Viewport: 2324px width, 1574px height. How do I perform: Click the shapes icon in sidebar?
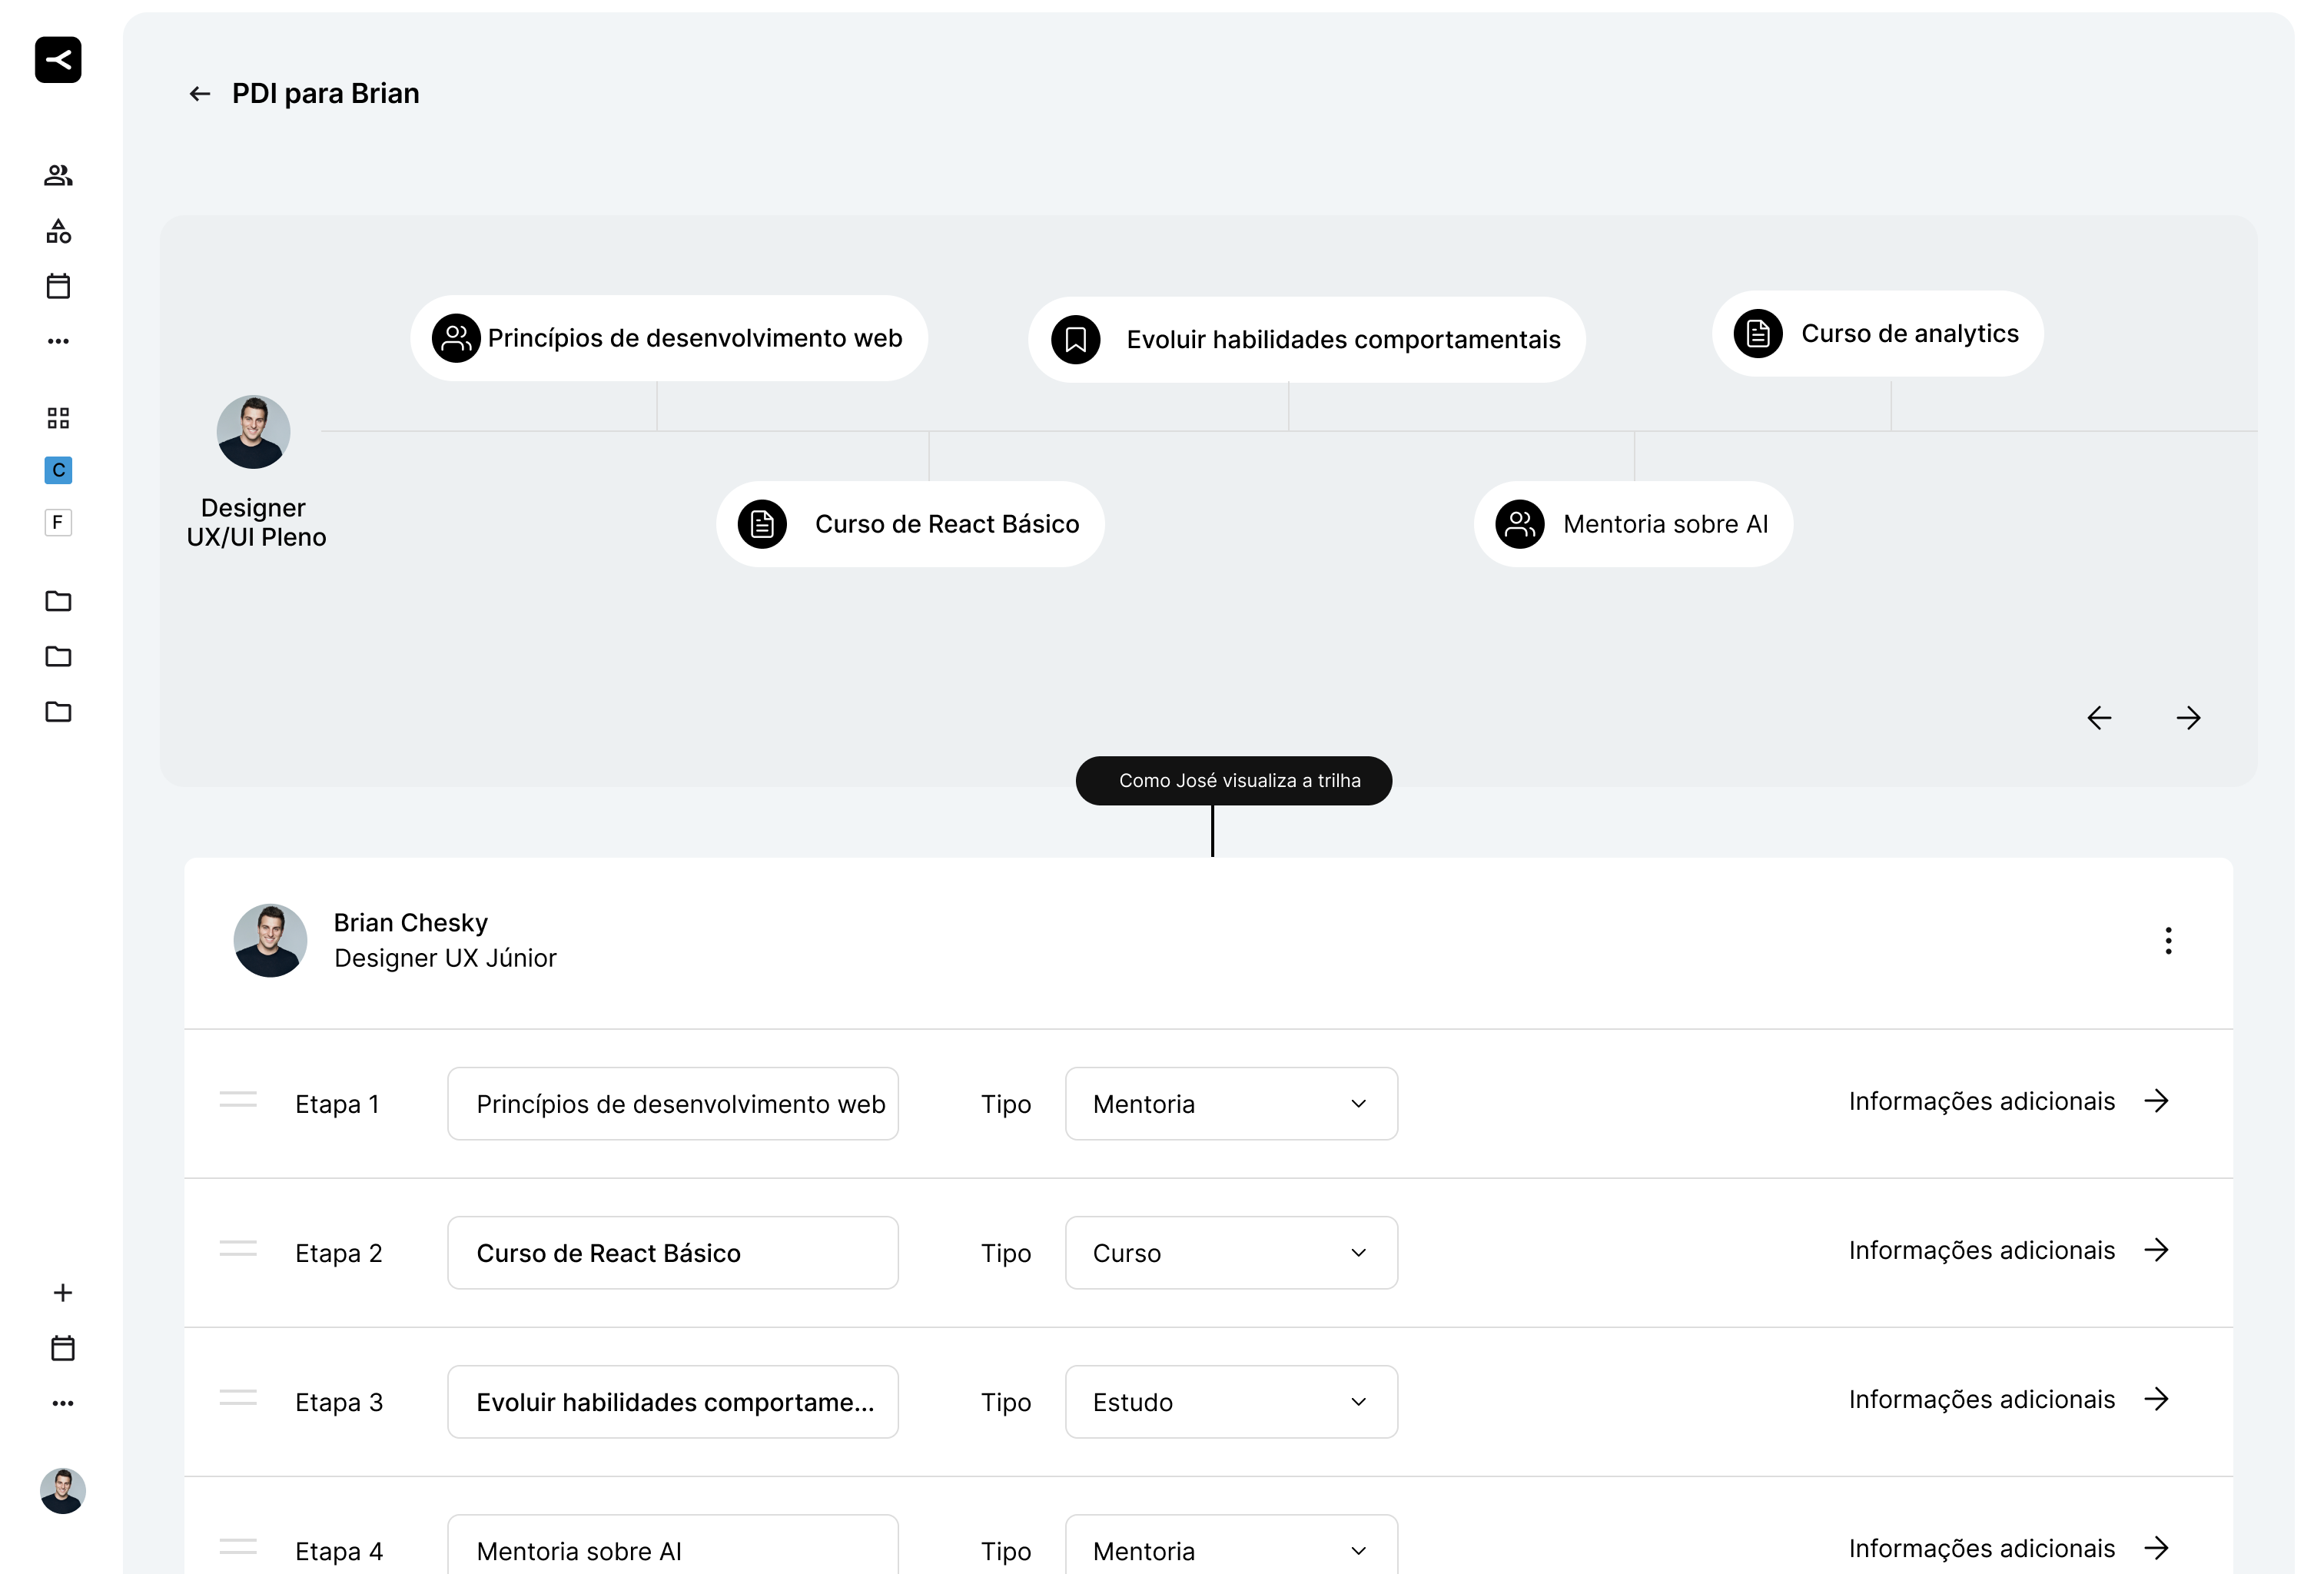pyautogui.click(x=58, y=232)
